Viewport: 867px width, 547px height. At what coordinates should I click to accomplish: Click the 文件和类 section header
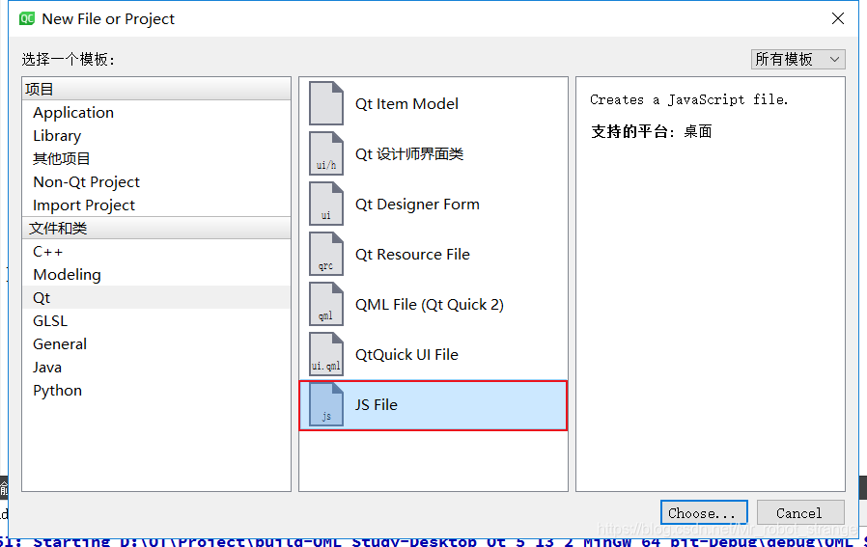point(156,229)
